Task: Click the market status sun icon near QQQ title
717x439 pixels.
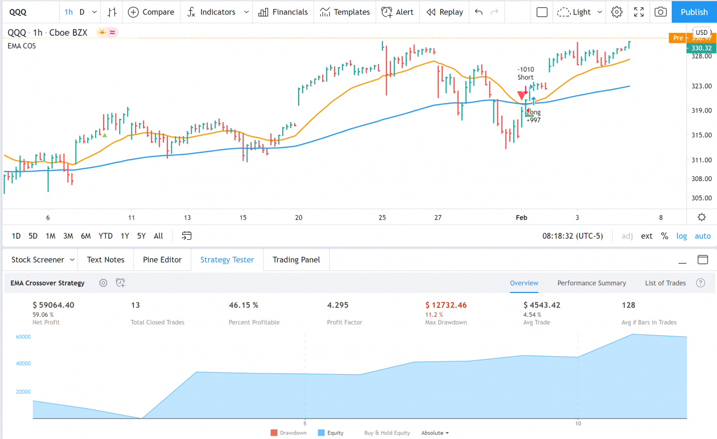Action: pyautogui.click(x=103, y=32)
